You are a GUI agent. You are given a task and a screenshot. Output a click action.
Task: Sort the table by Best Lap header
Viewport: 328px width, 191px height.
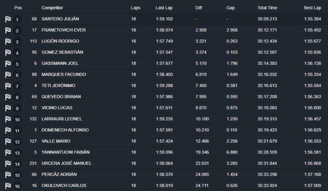(312, 8)
